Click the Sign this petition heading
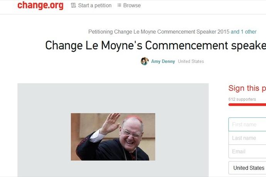Image resolution: width=266 pixels, height=177 pixels. (247, 88)
